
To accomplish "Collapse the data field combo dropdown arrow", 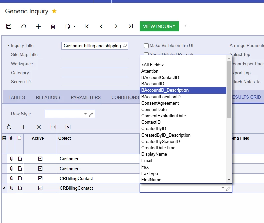I will [x=223, y=188].
